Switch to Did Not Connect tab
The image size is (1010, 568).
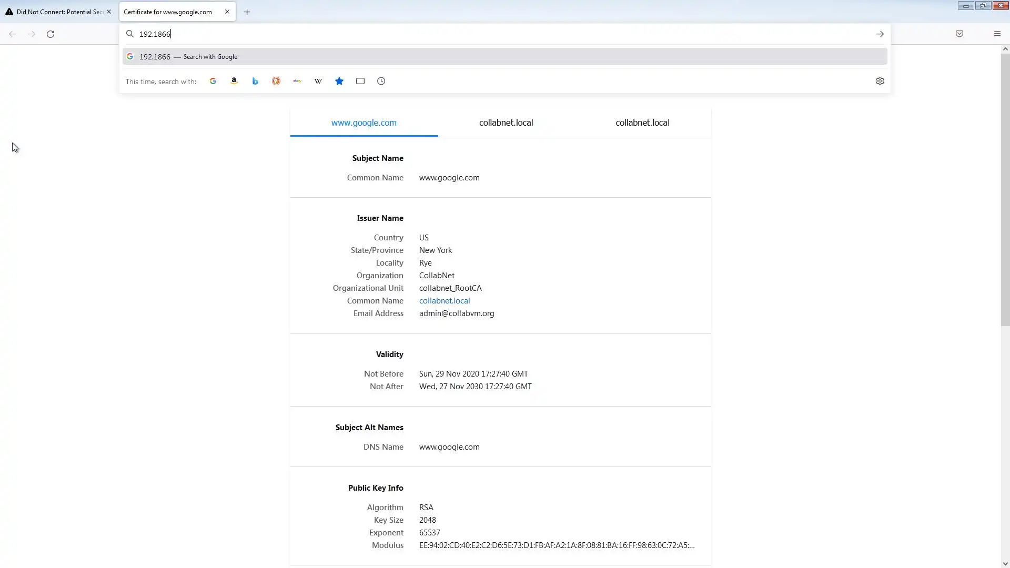[x=58, y=12]
